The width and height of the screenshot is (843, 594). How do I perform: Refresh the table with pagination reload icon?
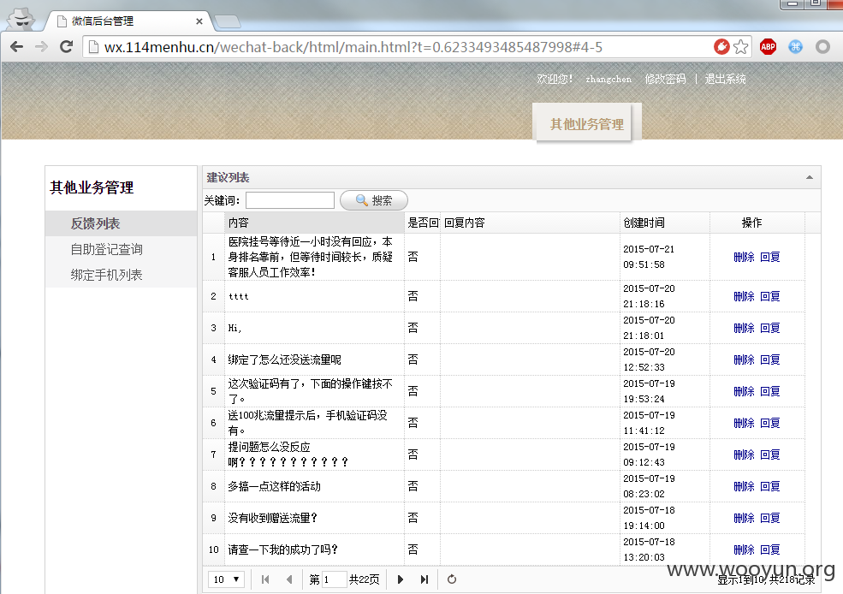(x=452, y=579)
